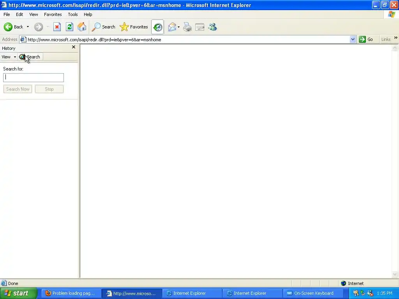
Task: Click the History Search button
Action: [x=30, y=57]
